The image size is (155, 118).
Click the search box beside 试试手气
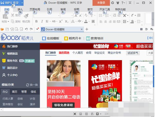(150, 53)
